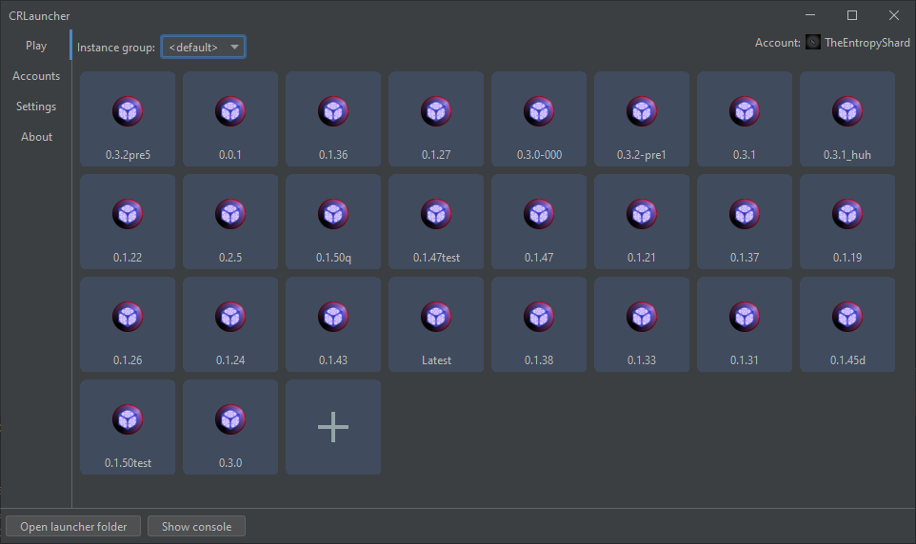Select the 0.0.1 instance icon

coord(230,111)
